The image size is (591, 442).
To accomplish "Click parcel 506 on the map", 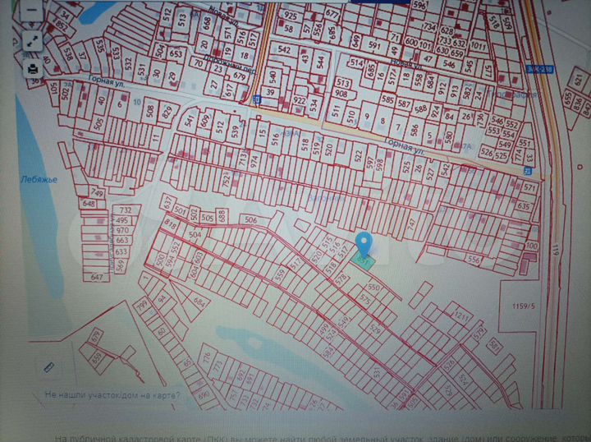I will (251, 220).
